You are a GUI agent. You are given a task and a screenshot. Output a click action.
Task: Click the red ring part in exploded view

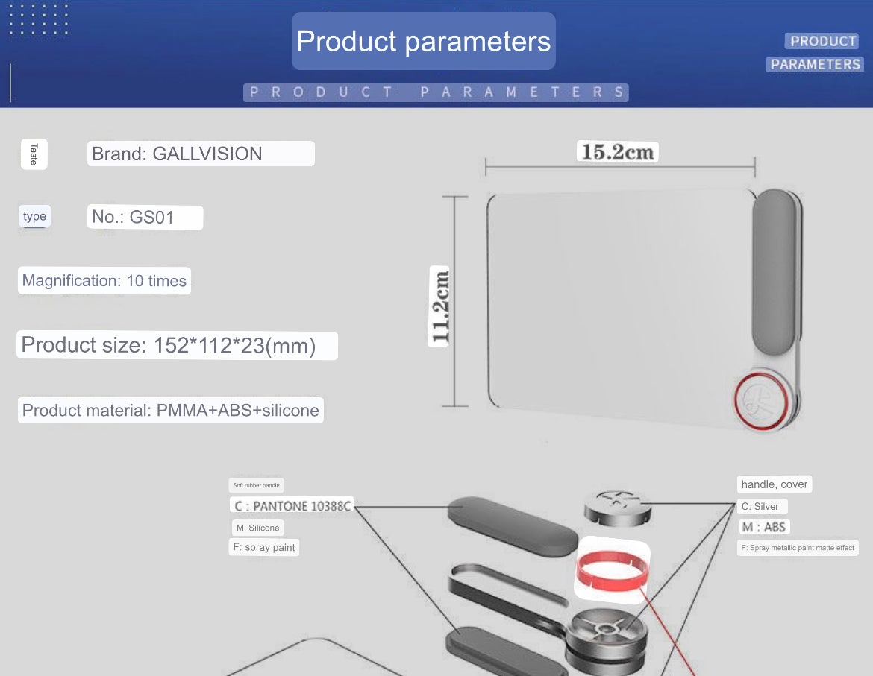click(612, 571)
